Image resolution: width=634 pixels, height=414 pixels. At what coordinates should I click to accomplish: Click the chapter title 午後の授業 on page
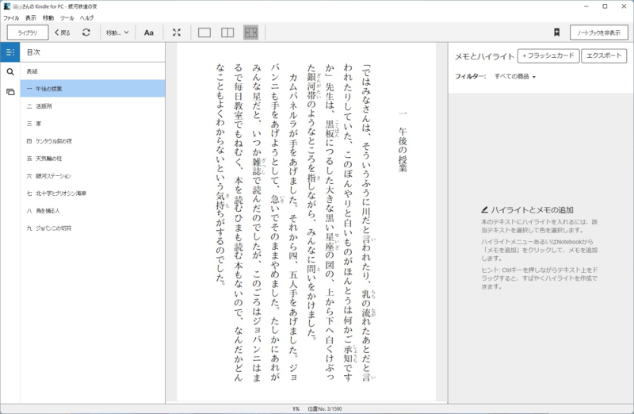tap(403, 149)
